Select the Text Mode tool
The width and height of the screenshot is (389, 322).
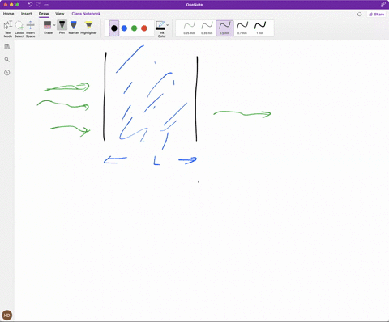[8, 28]
